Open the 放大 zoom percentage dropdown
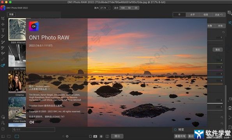 click(x=105, y=8)
